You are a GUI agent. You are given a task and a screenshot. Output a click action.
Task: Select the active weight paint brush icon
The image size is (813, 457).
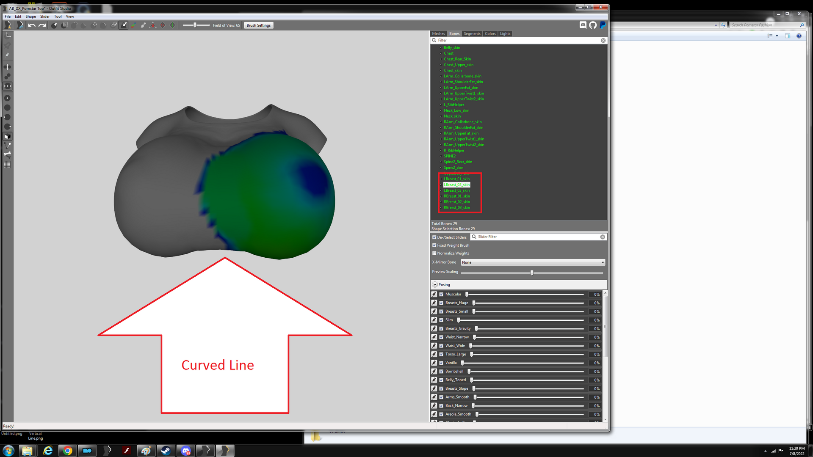tap(124, 25)
